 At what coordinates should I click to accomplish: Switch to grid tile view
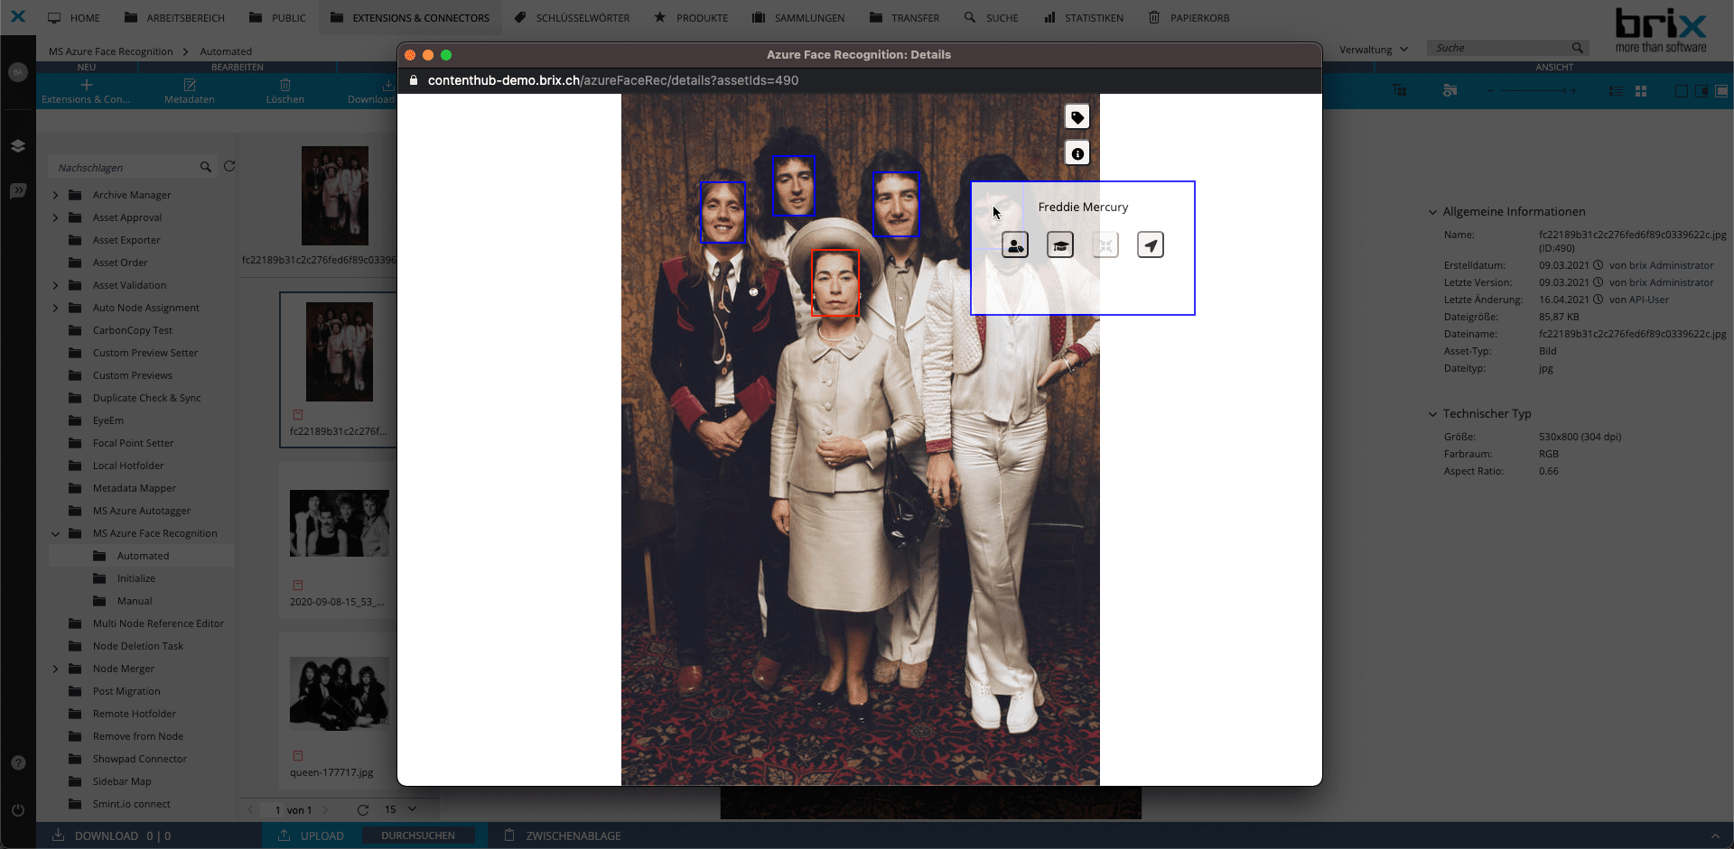(1641, 91)
